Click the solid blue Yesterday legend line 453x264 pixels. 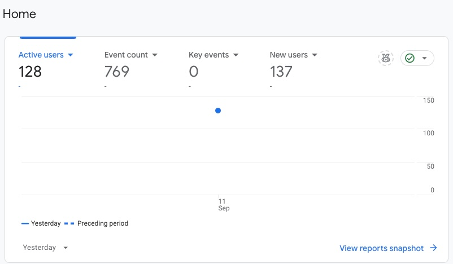[25, 223]
